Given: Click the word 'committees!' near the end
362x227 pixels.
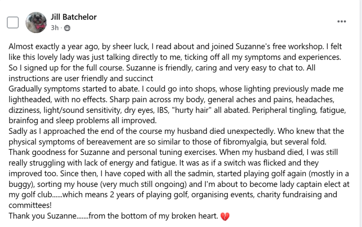Looking at the screenshot, I should pyautogui.click(x=30, y=206).
